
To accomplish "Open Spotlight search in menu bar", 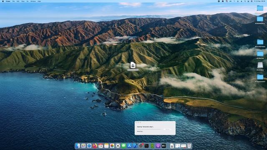I will click(245, 1).
